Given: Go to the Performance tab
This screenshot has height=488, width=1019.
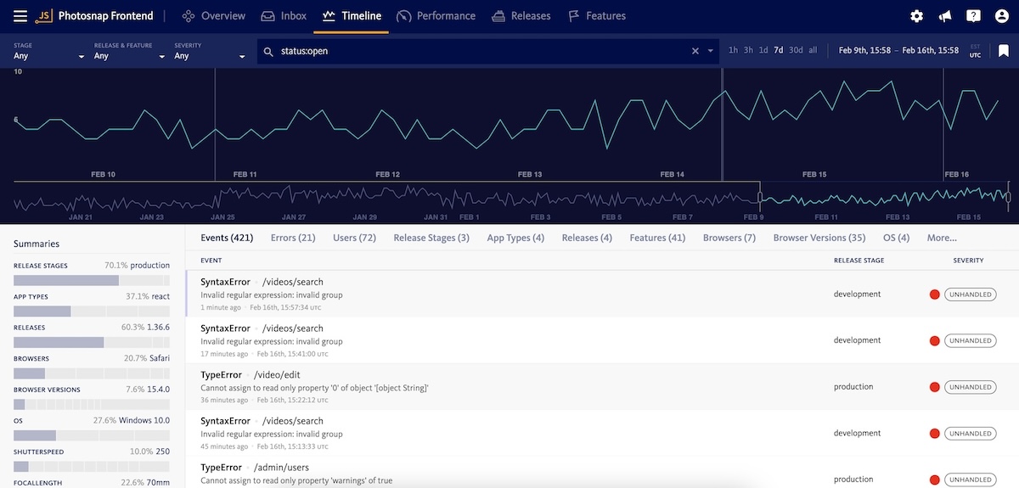Looking at the screenshot, I should point(436,16).
